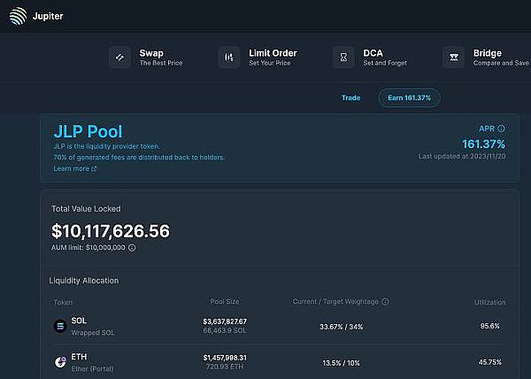Click the 'Ether (Portal)' token name
Viewport: 531px width, 379px height.
point(94,368)
